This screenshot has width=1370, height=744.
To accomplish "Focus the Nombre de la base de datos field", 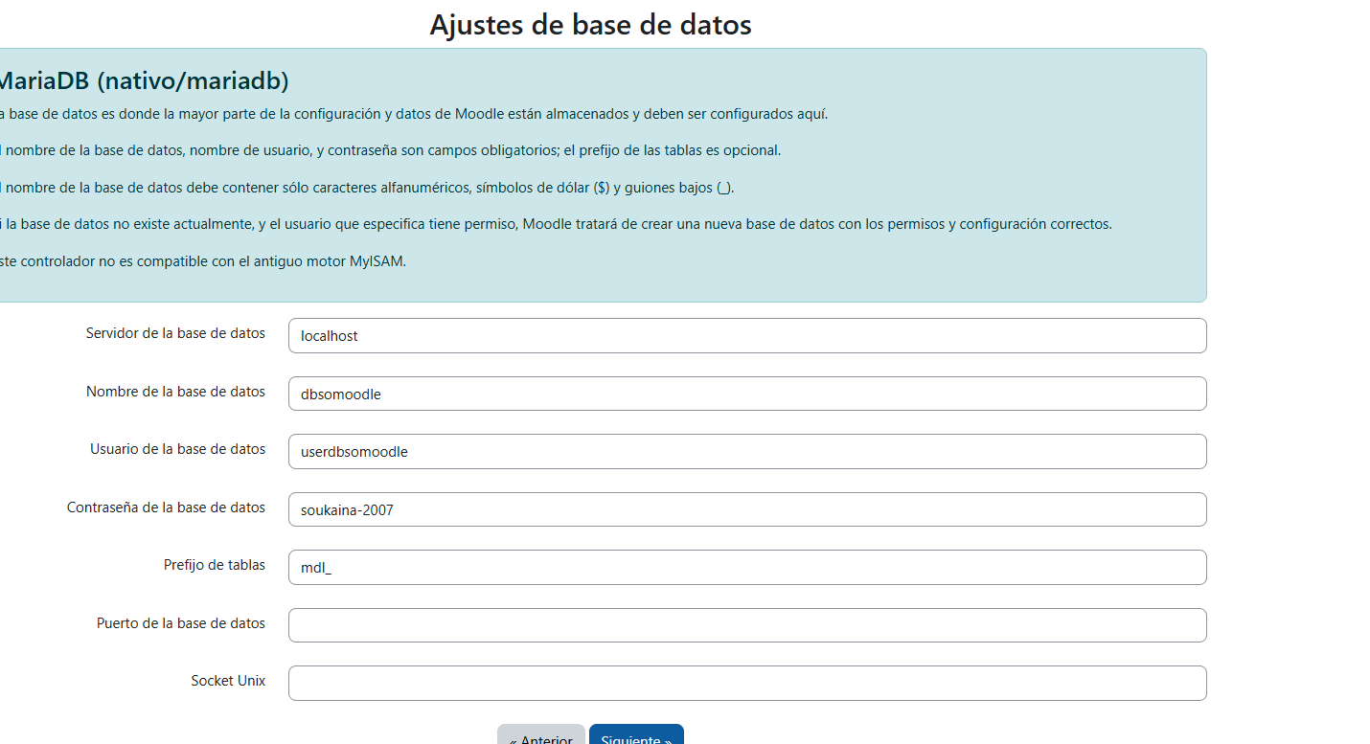I will tap(747, 394).
